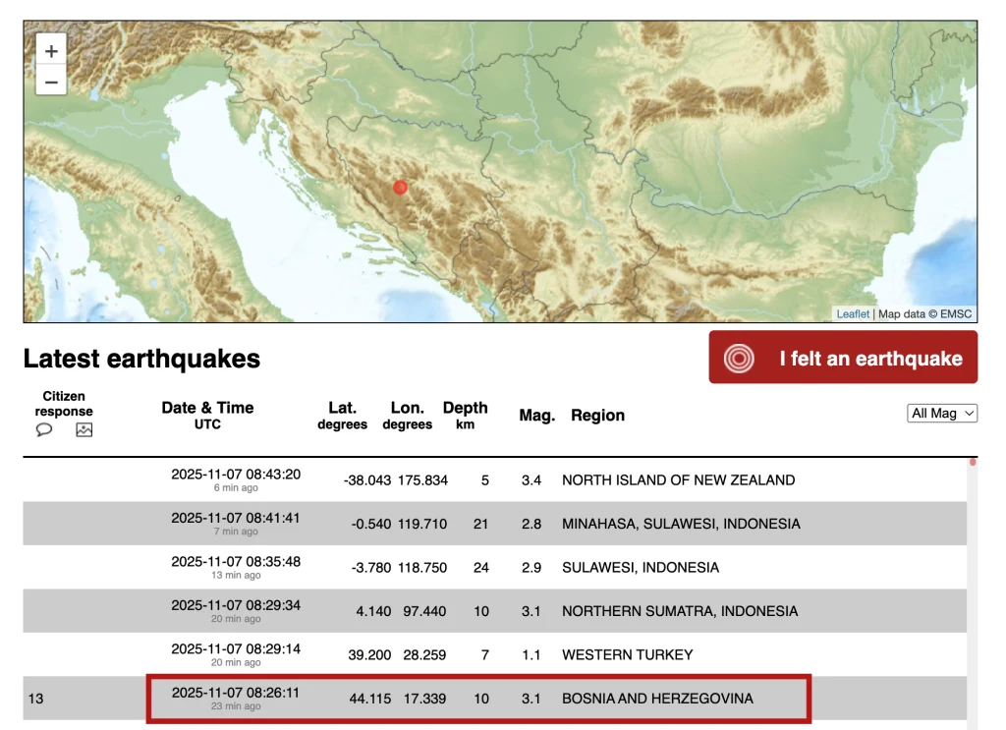Click the red earthquake marker on map
Viewport: 1006px width, 730px height.
[400, 188]
